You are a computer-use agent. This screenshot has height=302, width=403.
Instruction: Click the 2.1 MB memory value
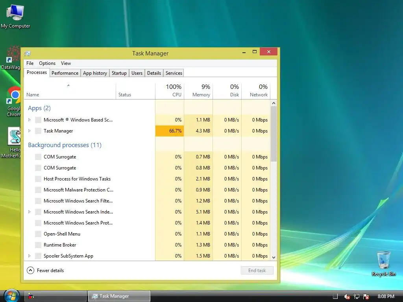tap(203, 179)
